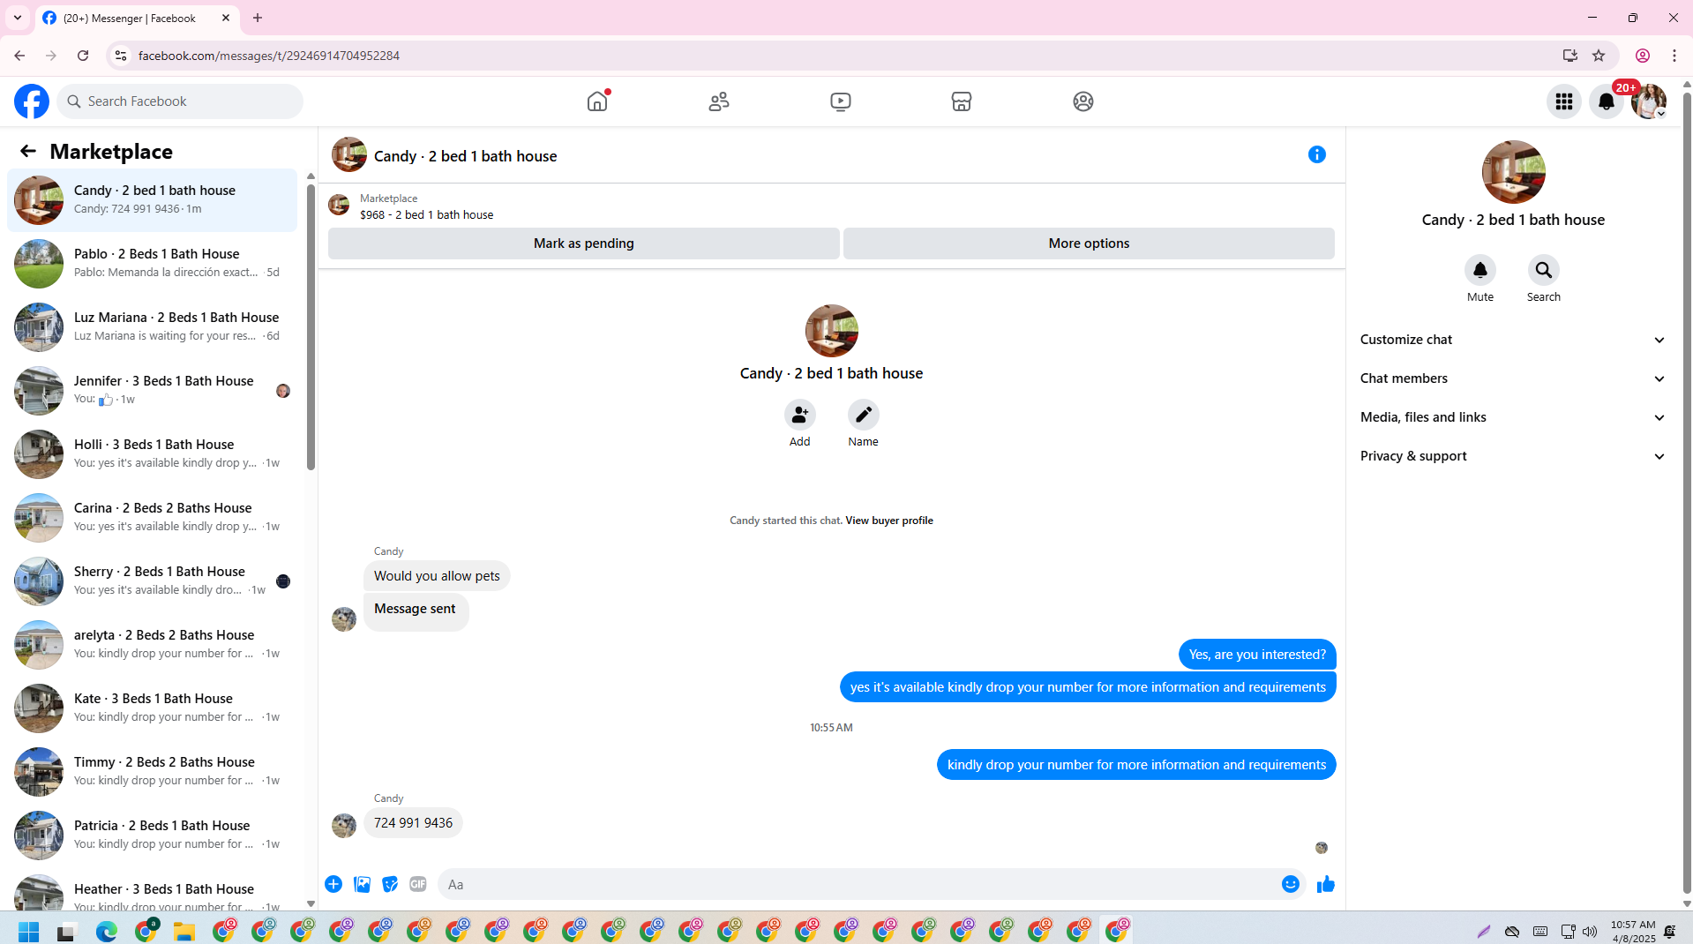The width and height of the screenshot is (1693, 944).
Task: Open Jennifer · 3 Beds 1 Bath House chat
Action: coord(153,391)
